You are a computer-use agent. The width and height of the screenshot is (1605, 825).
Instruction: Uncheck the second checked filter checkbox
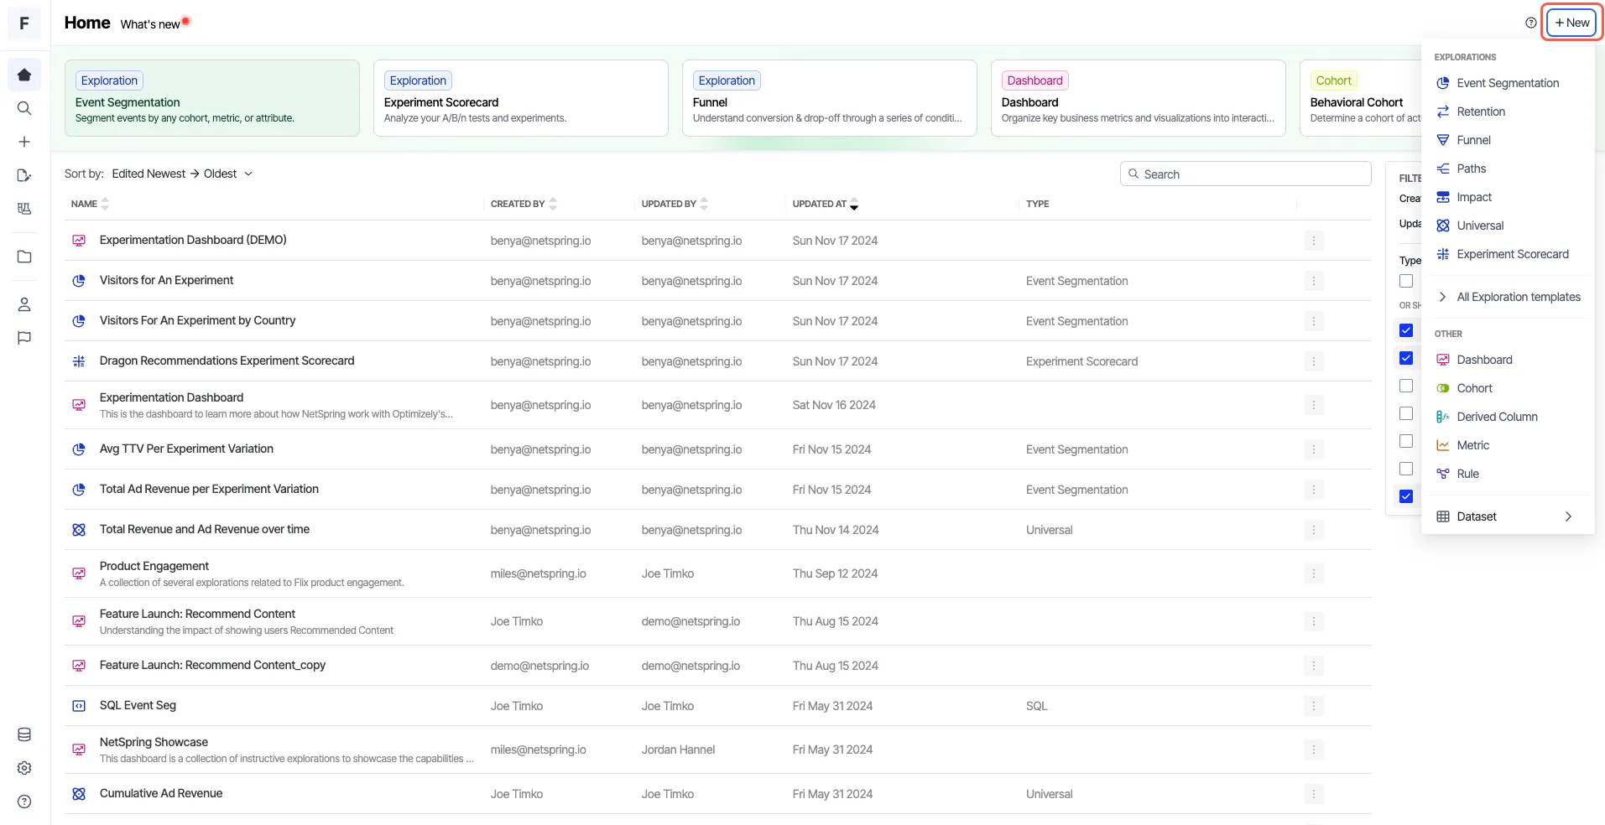tap(1406, 358)
